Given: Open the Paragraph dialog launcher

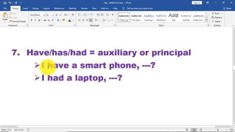Looking at the screenshot, I should tap(115, 26).
